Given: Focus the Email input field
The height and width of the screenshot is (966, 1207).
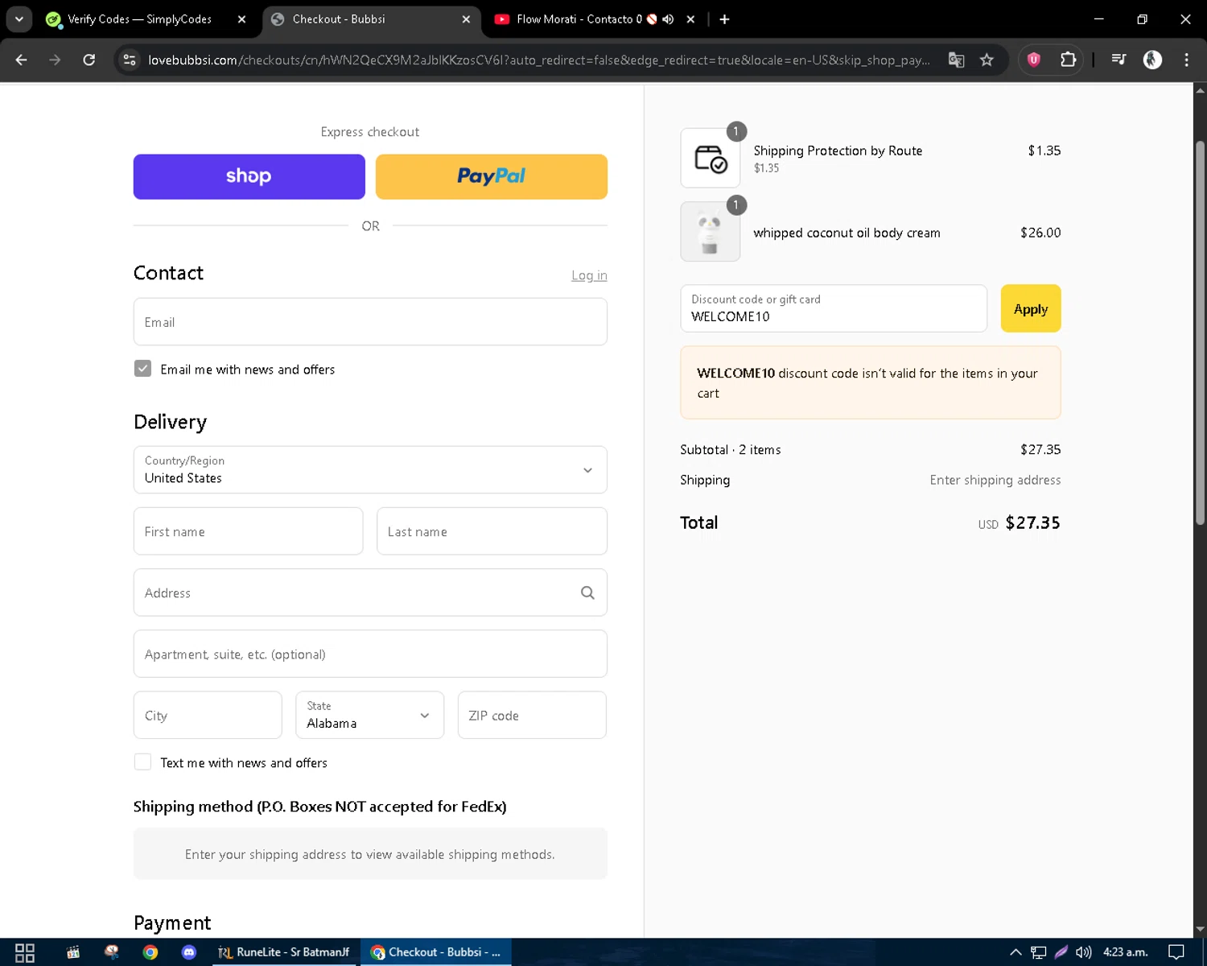Looking at the screenshot, I should click(x=370, y=322).
